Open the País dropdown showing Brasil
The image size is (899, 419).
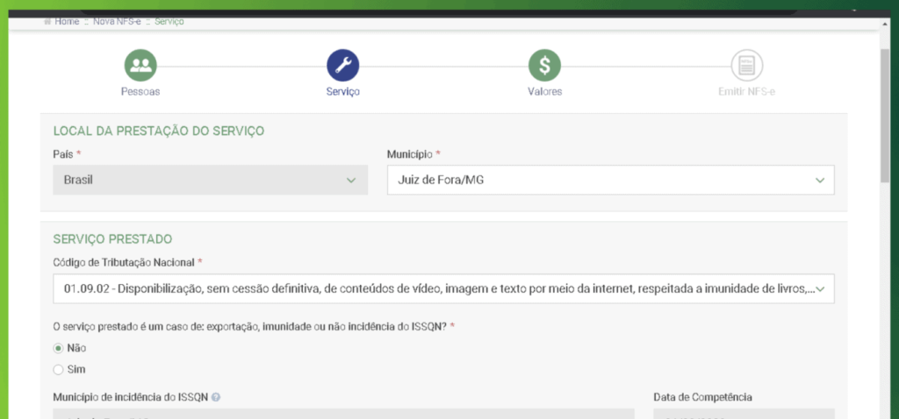tap(211, 180)
